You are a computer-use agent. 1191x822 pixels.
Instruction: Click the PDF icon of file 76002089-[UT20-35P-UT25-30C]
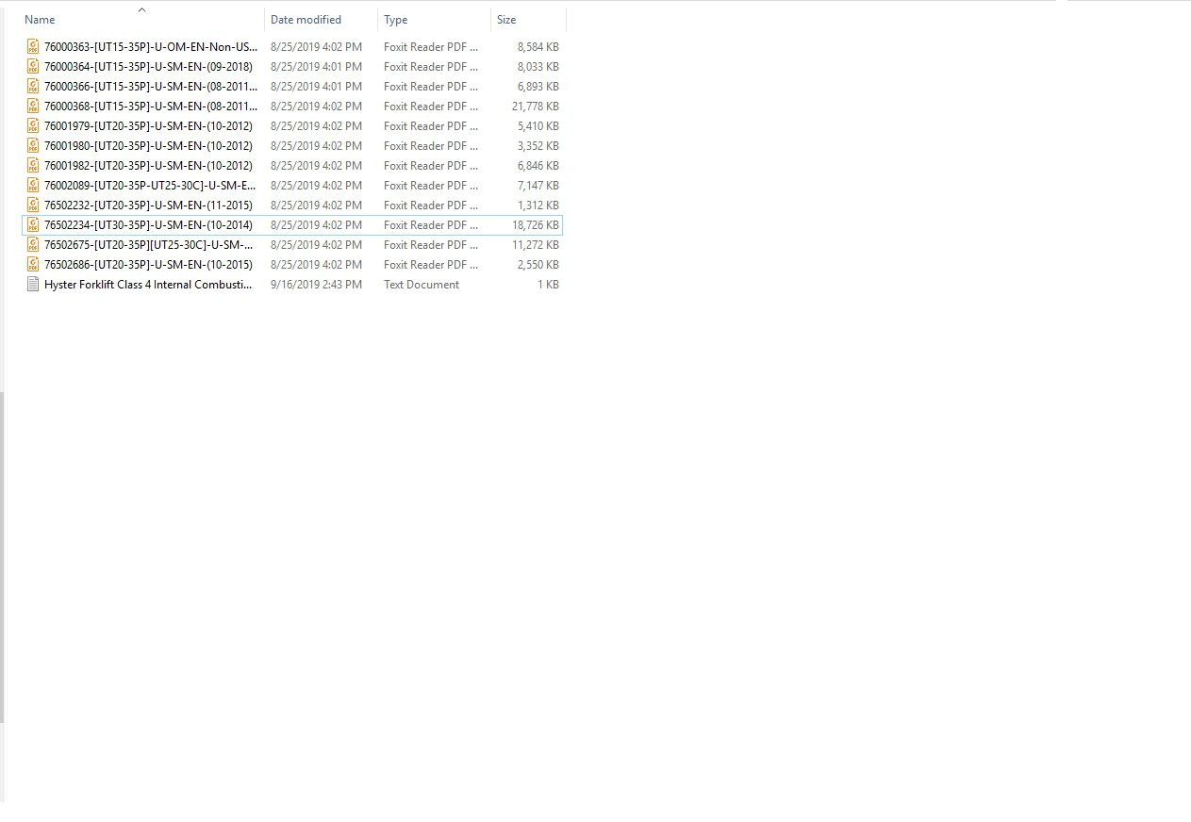point(33,185)
